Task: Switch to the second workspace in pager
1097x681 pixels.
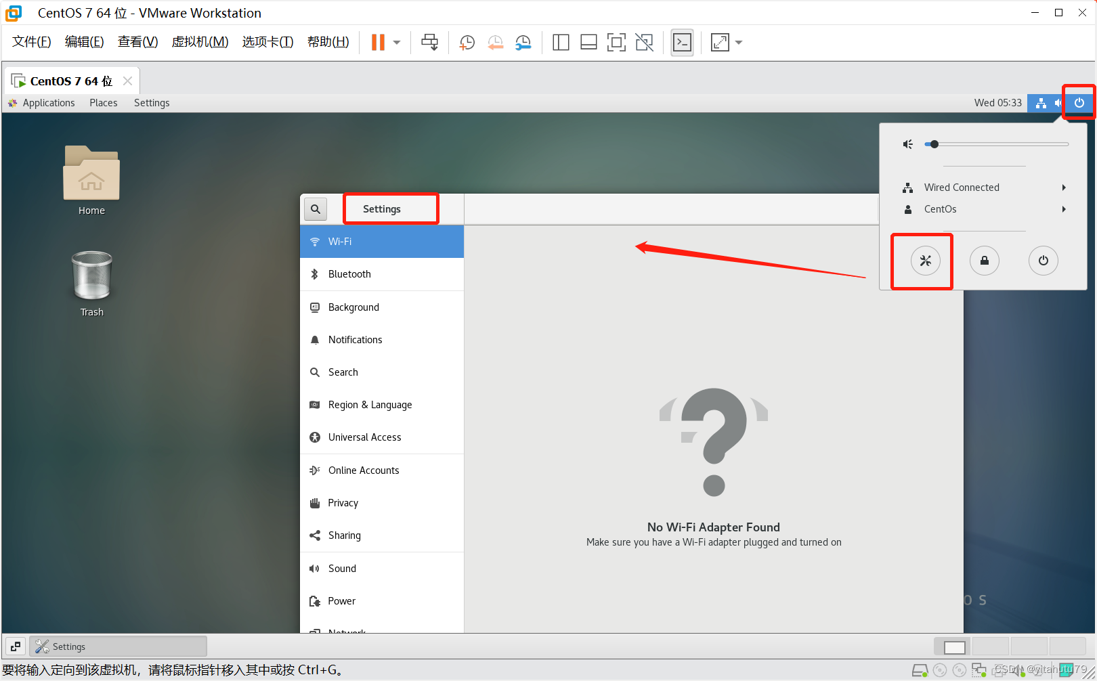Action: 990,646
